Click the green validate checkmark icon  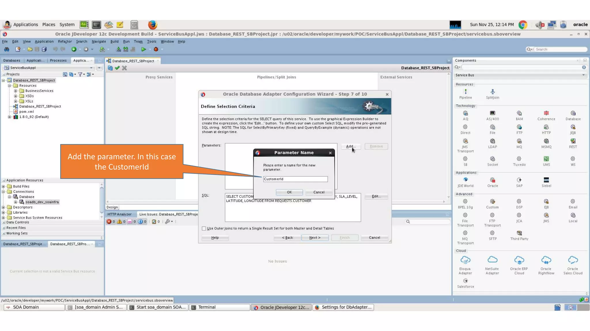pos(117,68)
